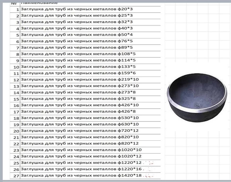Select the ф133*5 row text
Viewport: 231px width, 182px height.
(90, 67)
